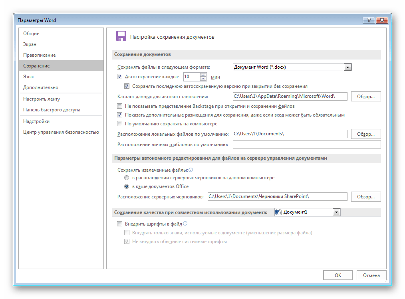Click the 'Отмена' cancel button

point(371,275)
